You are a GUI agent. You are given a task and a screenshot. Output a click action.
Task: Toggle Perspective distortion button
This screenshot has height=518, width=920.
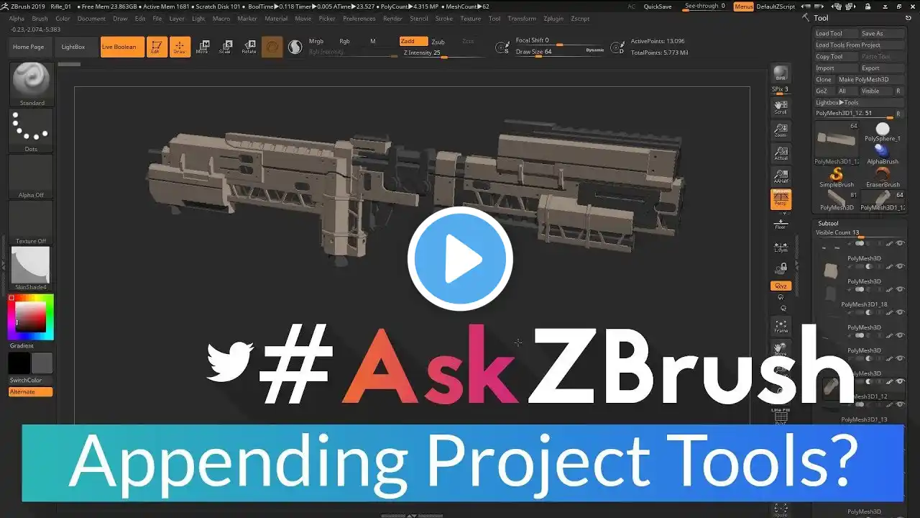tap(781, 199)
